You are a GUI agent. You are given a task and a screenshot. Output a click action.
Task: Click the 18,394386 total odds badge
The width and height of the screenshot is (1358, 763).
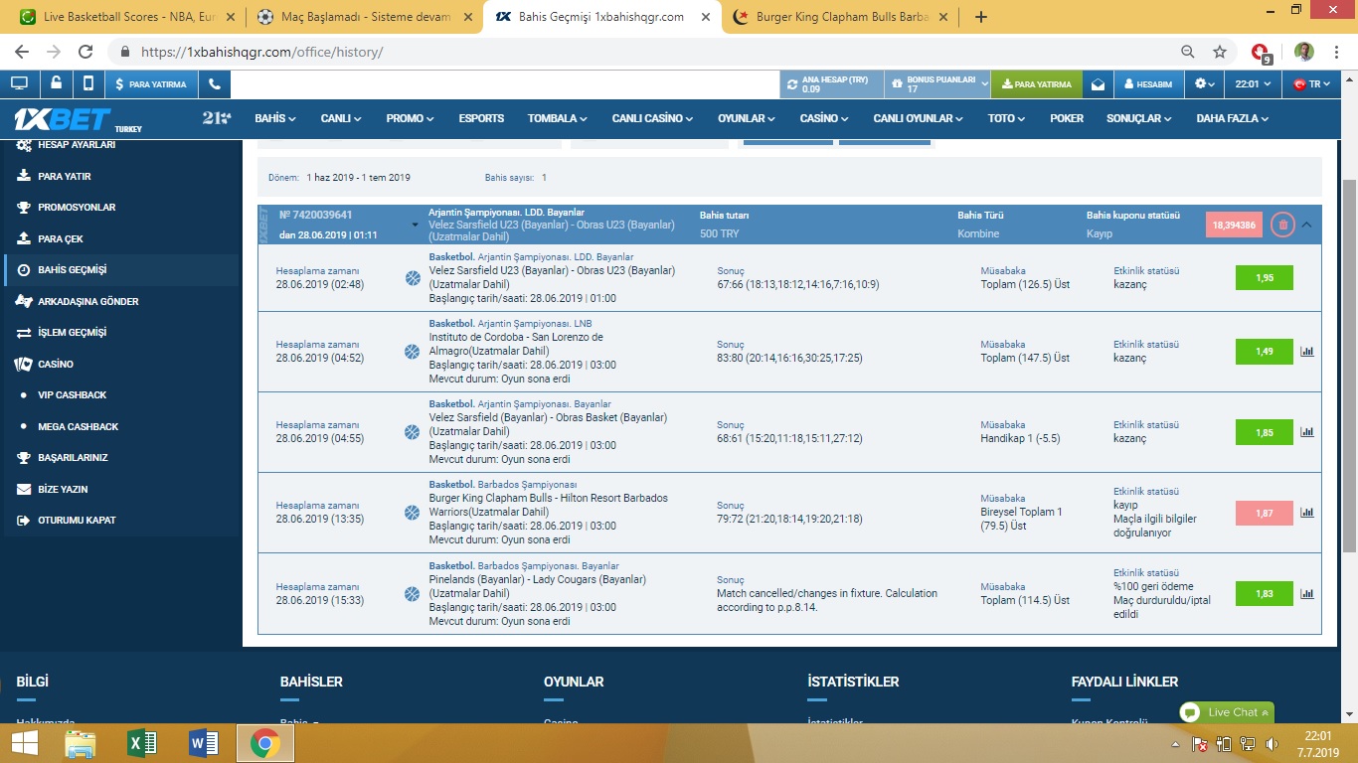[1234, 225]
